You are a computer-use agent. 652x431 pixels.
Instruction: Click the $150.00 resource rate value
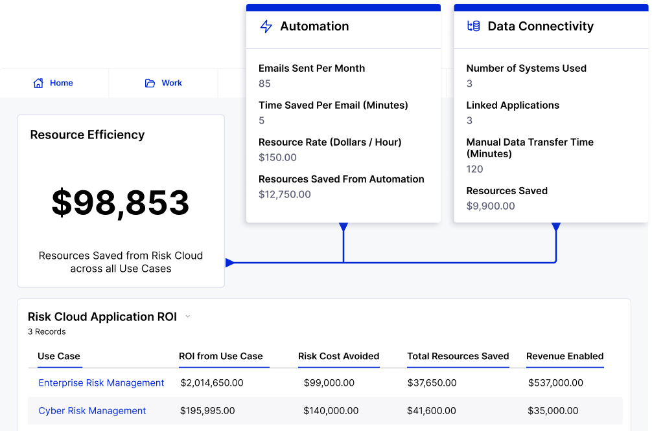click(x=277, y=157)
